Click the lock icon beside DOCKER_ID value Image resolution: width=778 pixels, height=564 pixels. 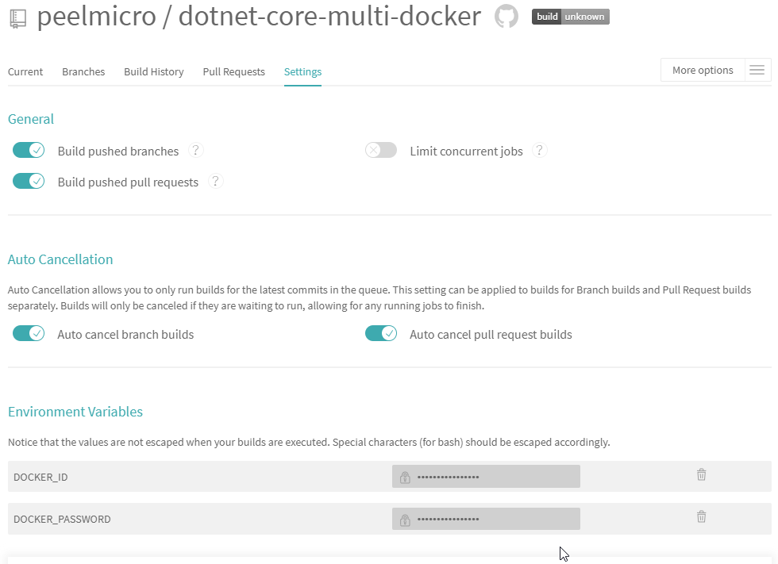(405, 478)
